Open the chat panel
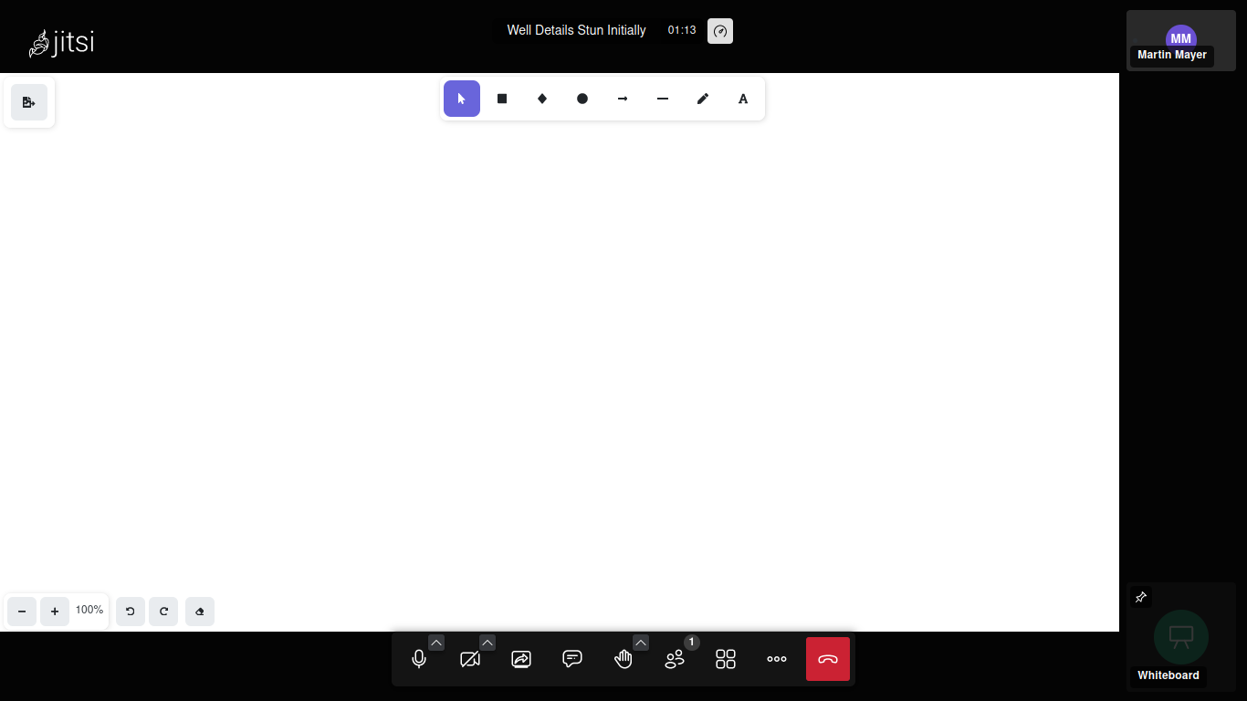Image resolution: width=1247 pixels, height=701 pixels. pyautogui.click(x=572, y=658)
